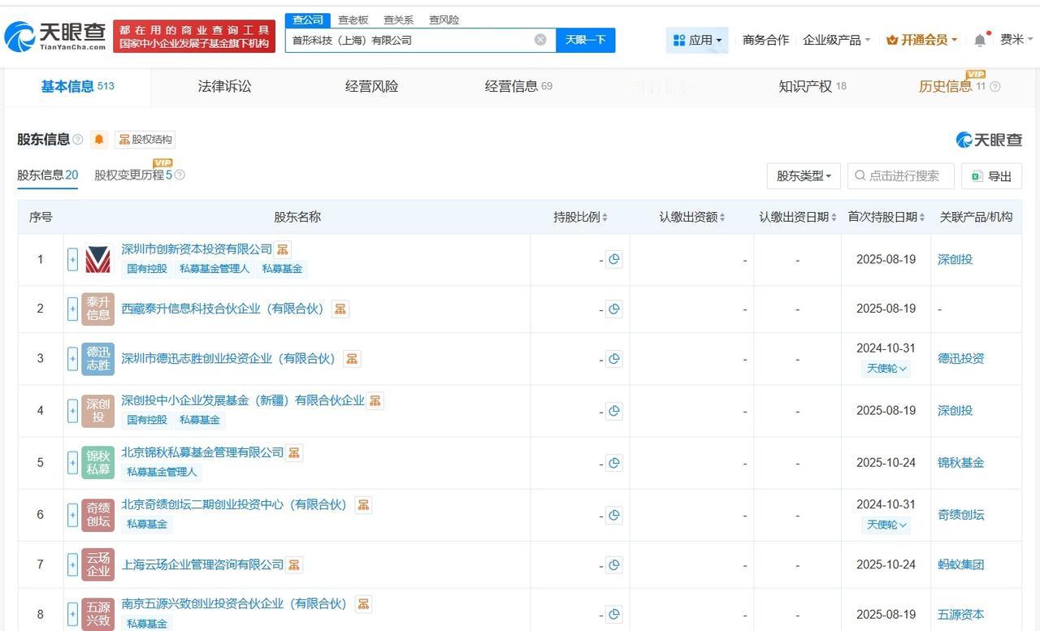The height and width of the screenshot is (631, 1040).
Task: Click the 导出 export button
Action: [x=992, y=176]
